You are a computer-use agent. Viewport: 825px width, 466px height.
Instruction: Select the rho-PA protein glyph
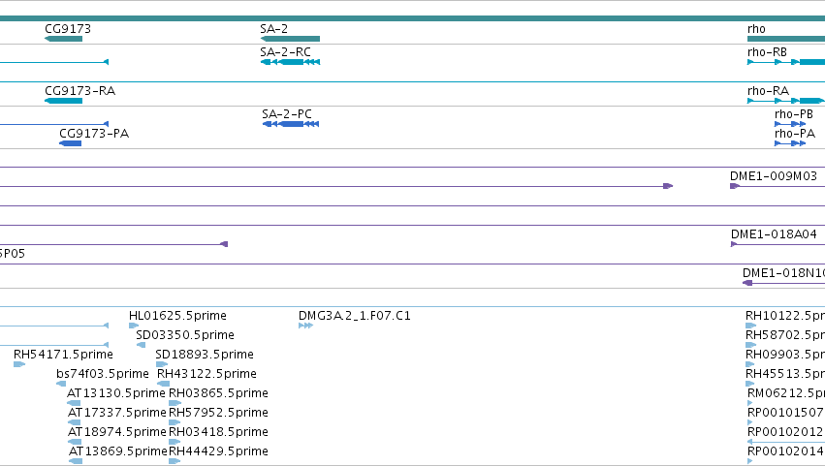790,143
